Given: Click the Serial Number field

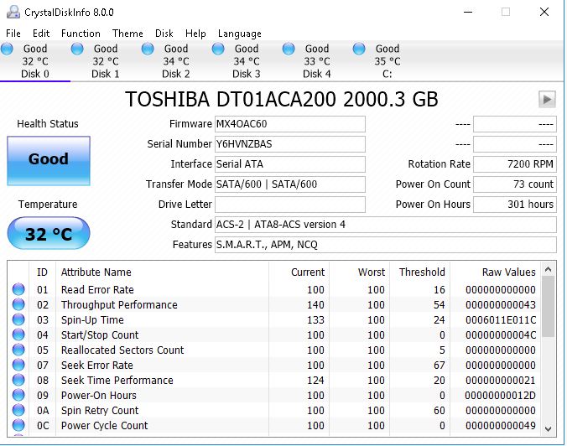Looking at the screenshot, I should point(289,144).
